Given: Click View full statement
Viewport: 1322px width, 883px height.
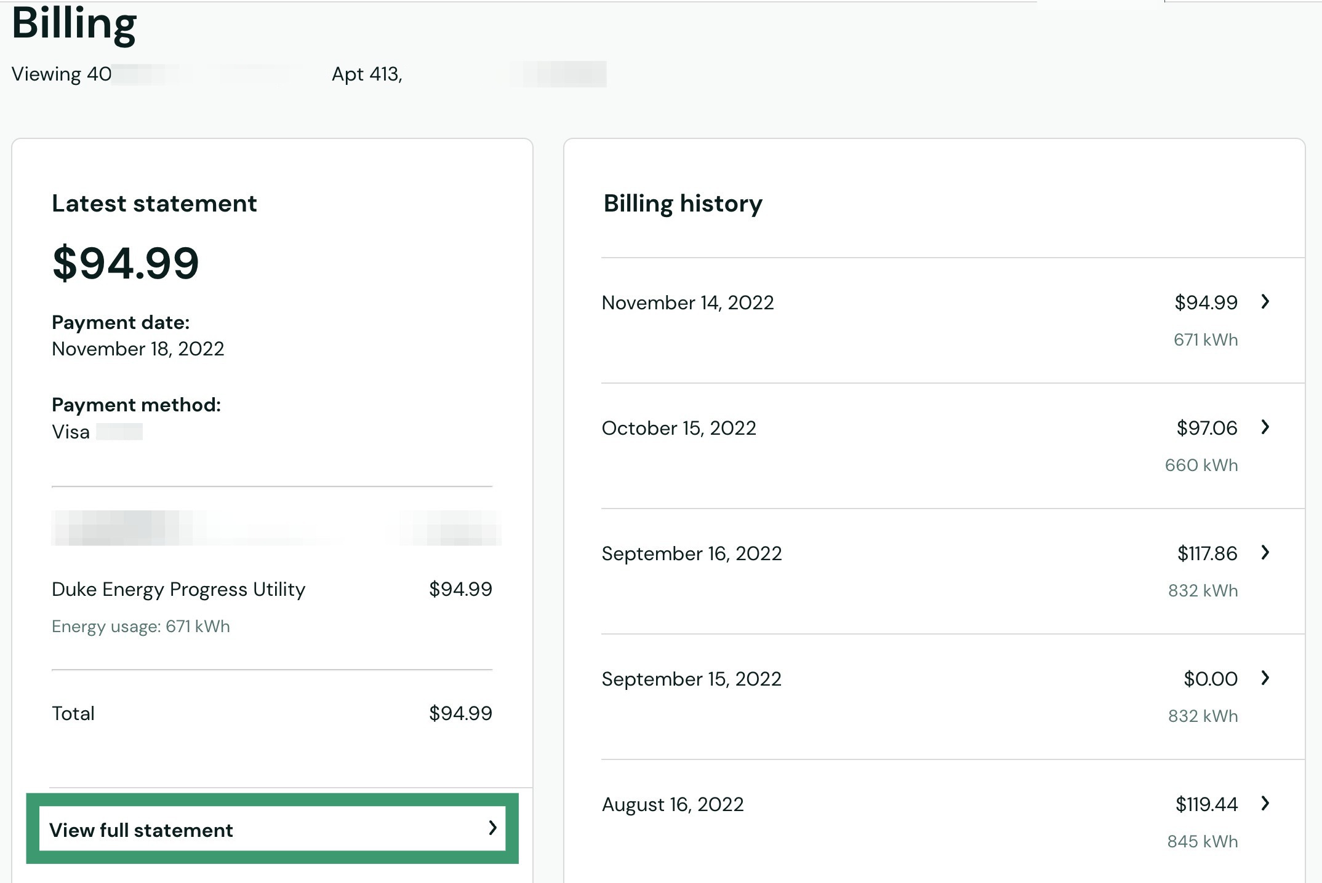Looking at the screenshot, I should click(142, 829).
